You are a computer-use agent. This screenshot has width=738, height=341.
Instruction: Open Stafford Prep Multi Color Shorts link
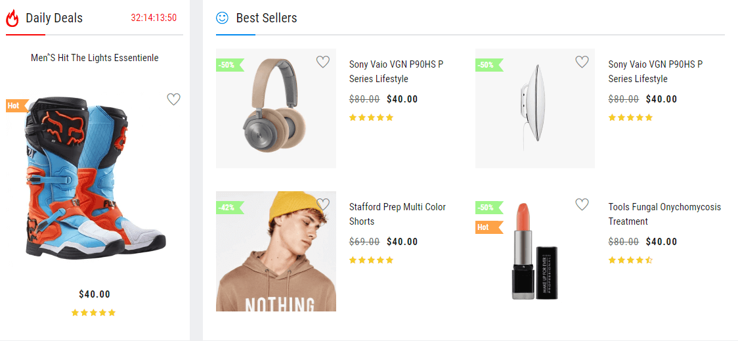(x=397, y=214)
